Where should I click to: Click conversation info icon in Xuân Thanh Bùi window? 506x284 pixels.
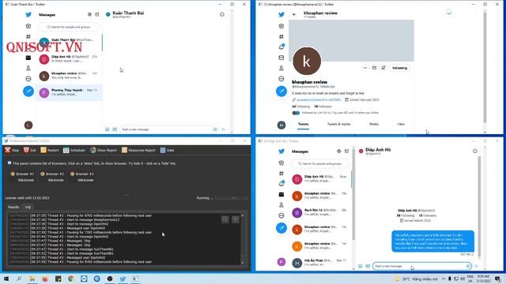222,14
